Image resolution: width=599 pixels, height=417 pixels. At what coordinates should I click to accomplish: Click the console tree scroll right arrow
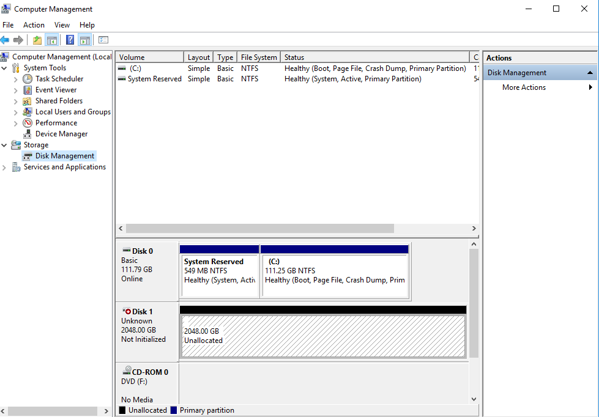tap(106, 411)
